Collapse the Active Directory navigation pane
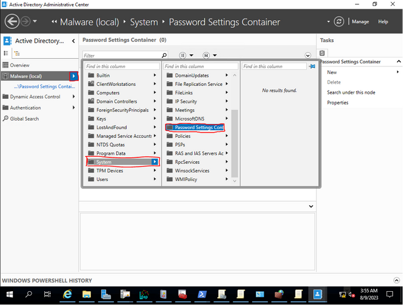This screenshot has height=305, width=403. [x=74, y=41]
